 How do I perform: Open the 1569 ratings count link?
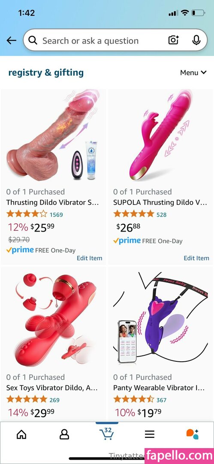pos(56,214)
